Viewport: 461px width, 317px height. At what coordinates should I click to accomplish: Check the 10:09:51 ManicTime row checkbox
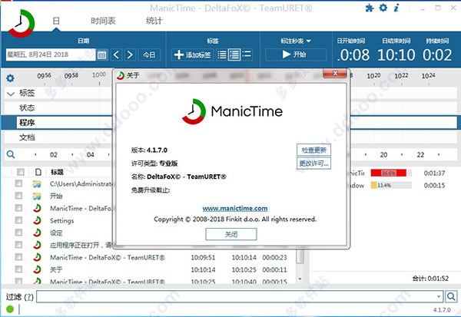[18, 257]
